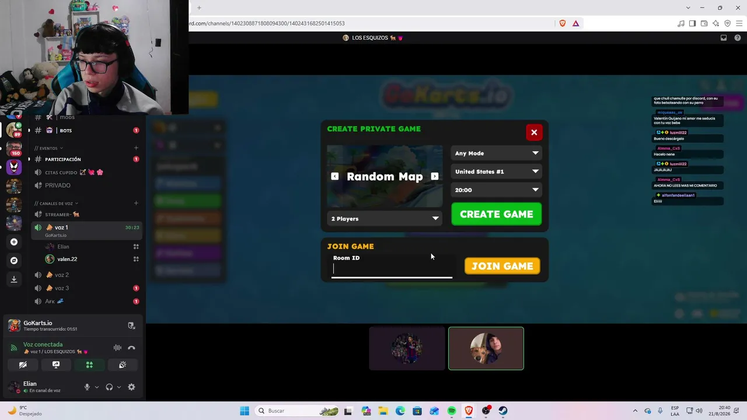Open the Download apps icon
This screenshot has height=420, width=747.
tap(14, 279)
